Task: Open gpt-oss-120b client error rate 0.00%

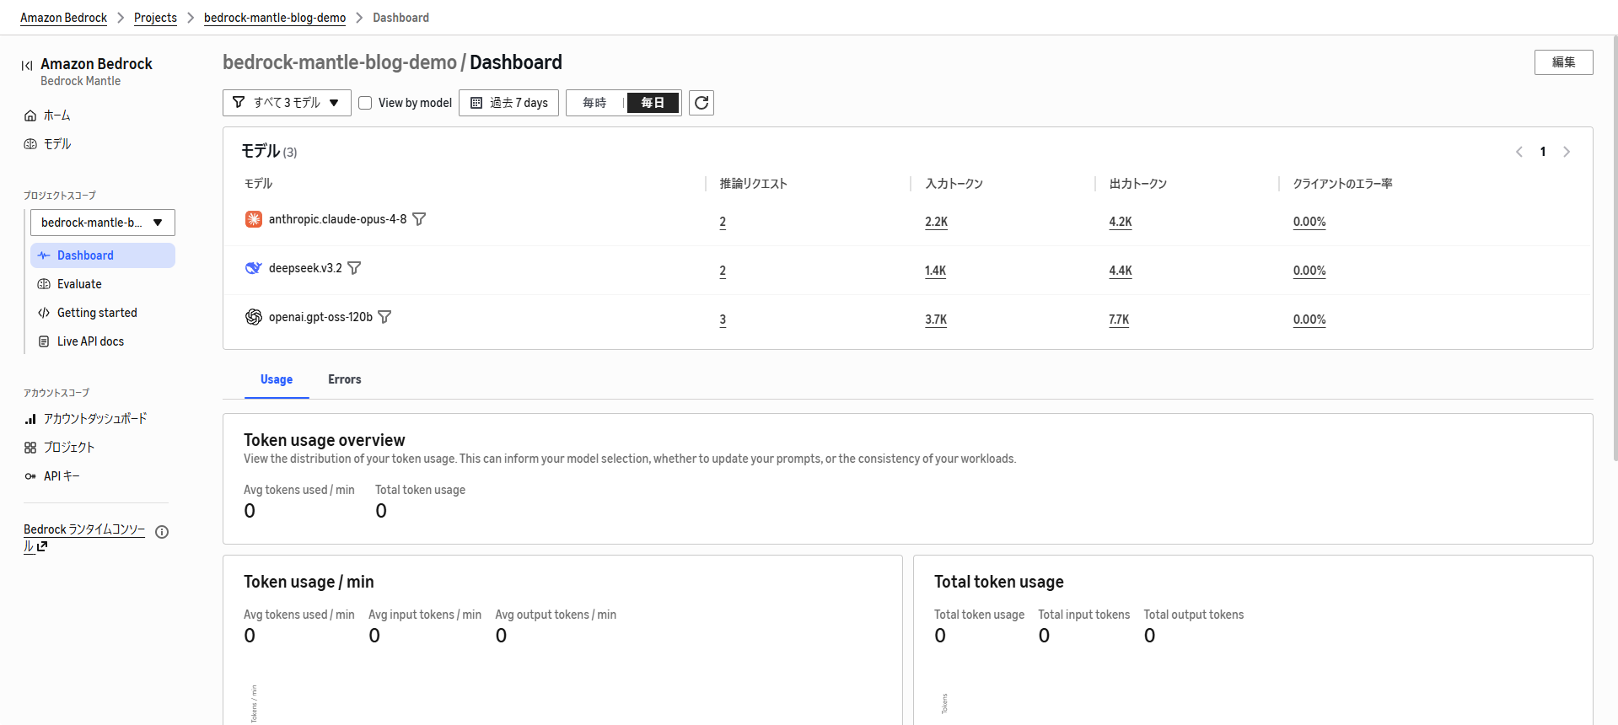Action: point(1309,320)
